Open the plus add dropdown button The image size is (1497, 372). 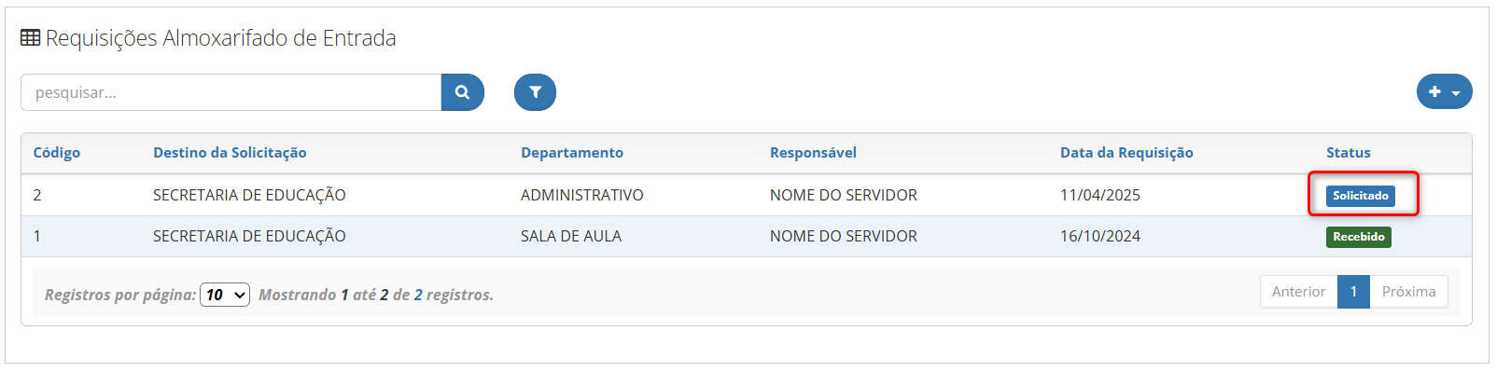click(1444, 91)
